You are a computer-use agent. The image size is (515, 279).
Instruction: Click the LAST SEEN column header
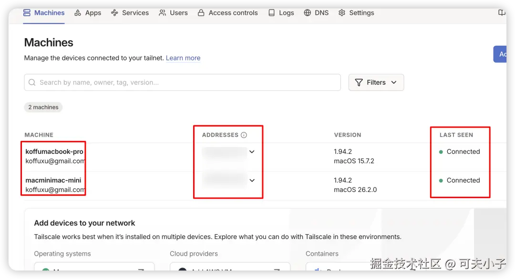pos(456,135)
